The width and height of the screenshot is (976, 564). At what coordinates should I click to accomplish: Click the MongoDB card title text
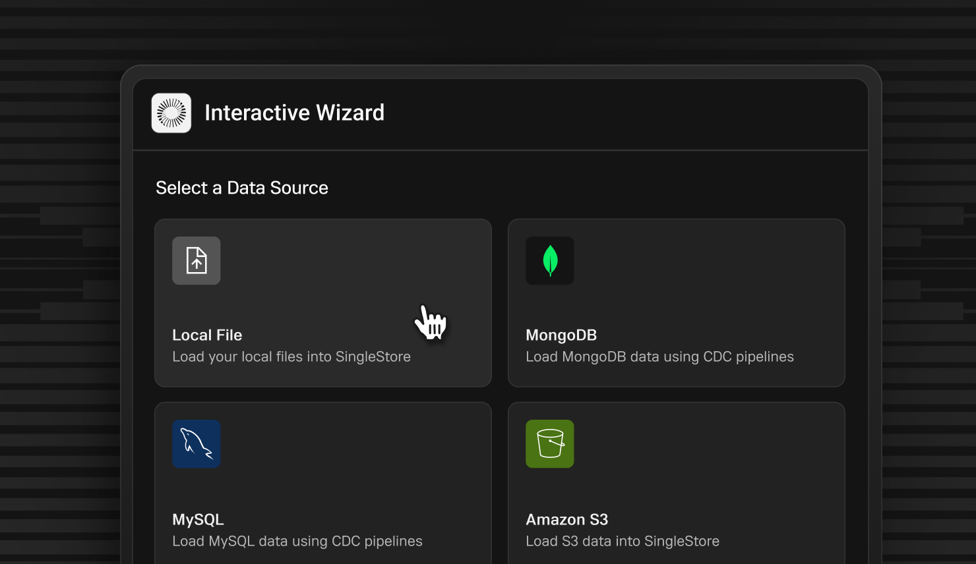point(561,335)
